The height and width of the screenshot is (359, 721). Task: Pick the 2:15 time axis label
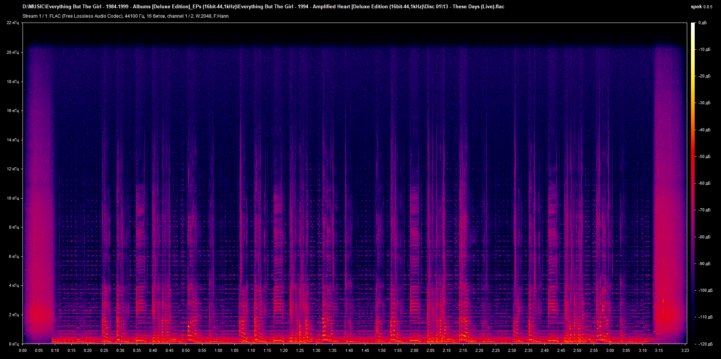click(463, 350)
